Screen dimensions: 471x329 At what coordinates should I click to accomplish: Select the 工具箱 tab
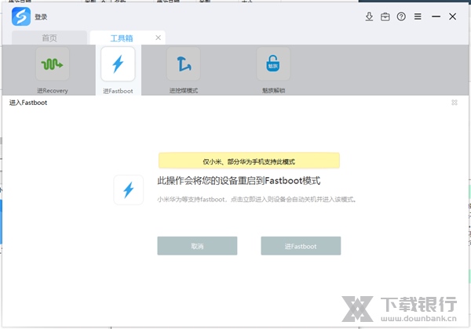tap(121, 38)
